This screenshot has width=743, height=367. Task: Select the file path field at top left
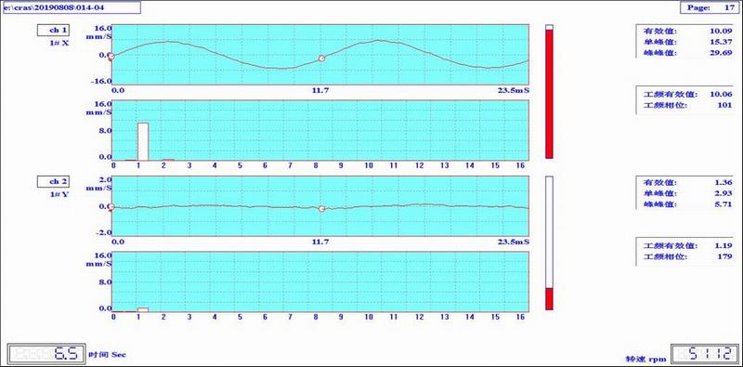72,7
